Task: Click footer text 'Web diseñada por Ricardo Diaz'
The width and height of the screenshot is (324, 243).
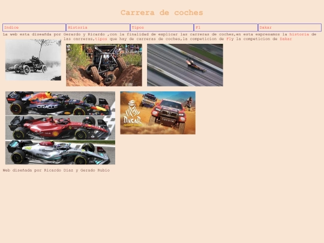Action: (x=38, y=170)
